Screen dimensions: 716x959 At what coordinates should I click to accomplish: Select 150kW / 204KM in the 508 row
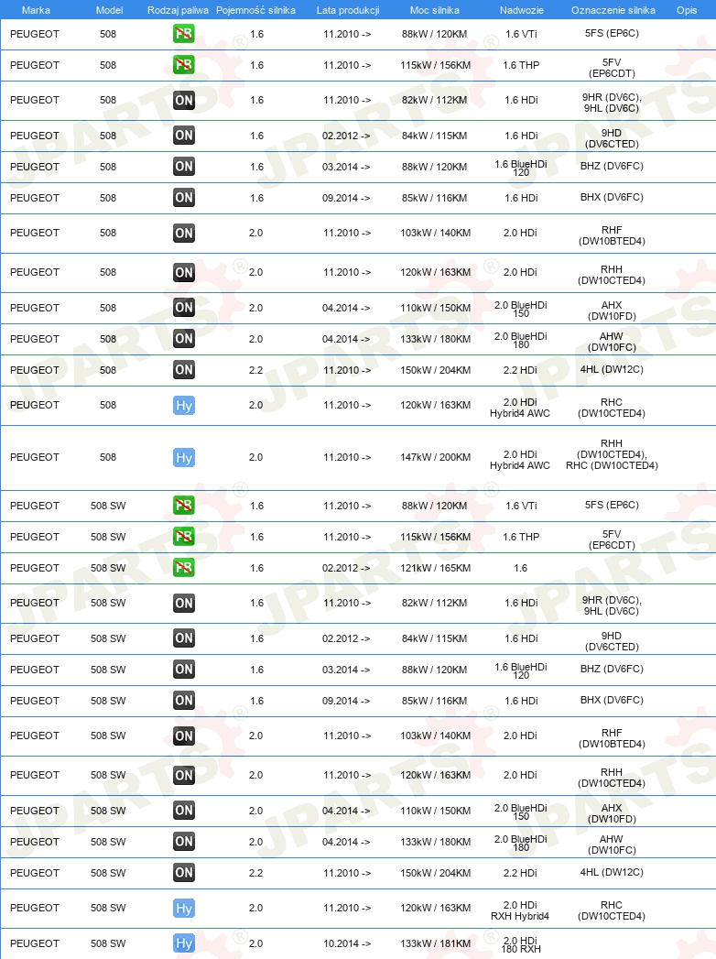click(x=435, y=370)
